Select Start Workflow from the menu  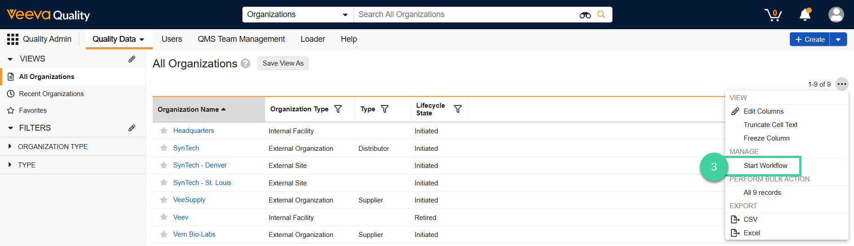coord(765,166)
